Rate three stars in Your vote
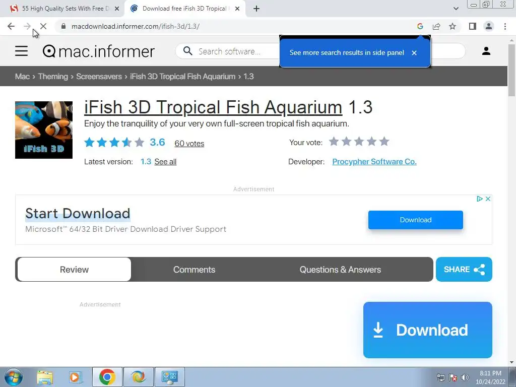 pos(359,142)
